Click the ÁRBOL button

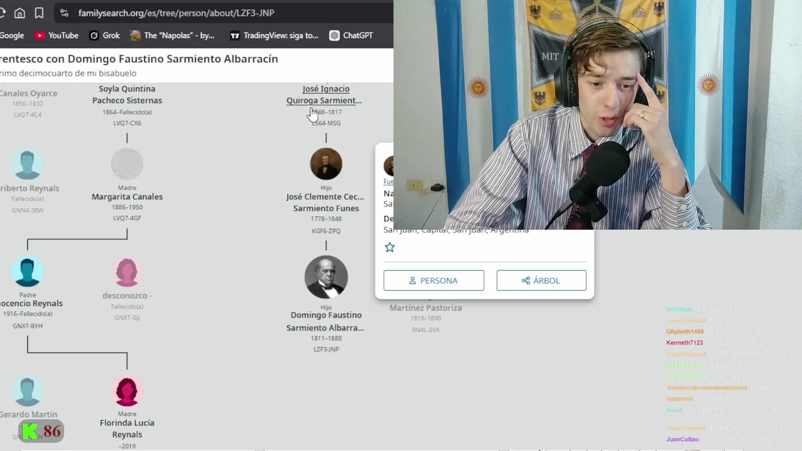pyautogui.click(x=541, y=281)
